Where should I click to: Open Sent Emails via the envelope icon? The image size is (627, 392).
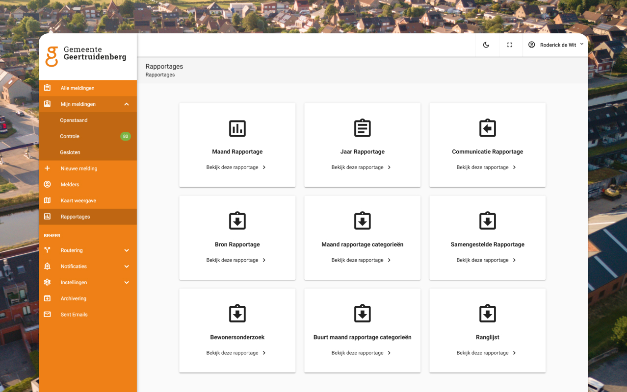point(48,314)
